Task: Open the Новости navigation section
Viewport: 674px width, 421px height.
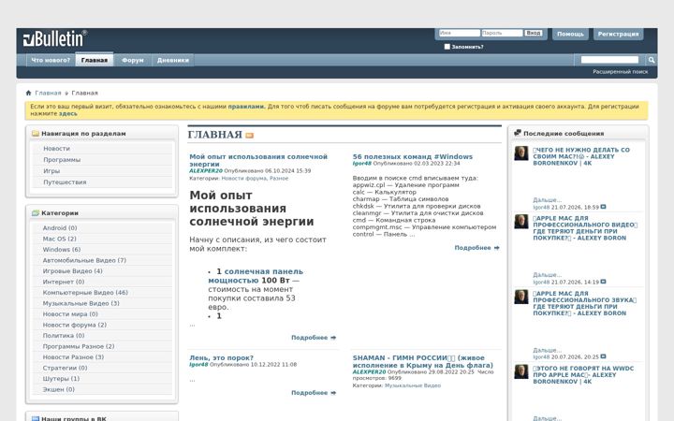Action: tap(56, 149)
